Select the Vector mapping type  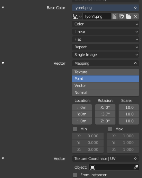coord(105,86)
